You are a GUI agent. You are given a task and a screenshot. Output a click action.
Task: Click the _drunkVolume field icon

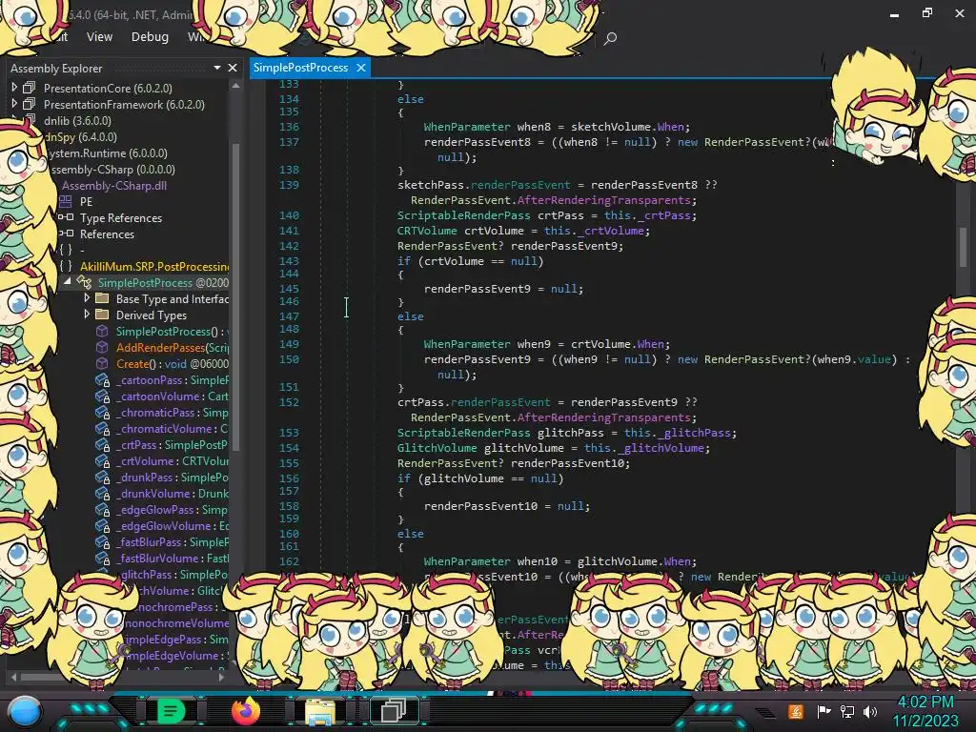coord(102,493)
